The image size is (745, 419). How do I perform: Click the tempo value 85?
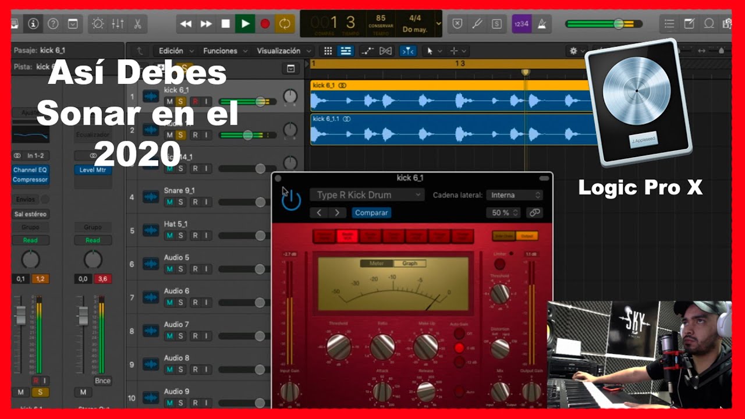pos(381,19)
